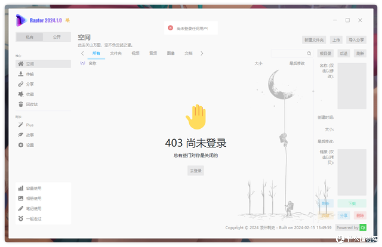Click the 上传 upload button

pos(336,40)
